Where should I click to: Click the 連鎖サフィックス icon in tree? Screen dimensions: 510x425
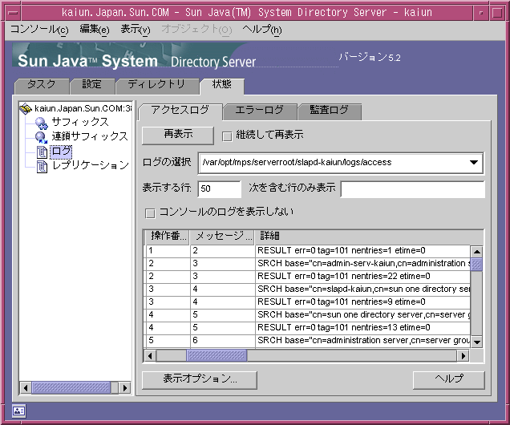tap(42, 137)
